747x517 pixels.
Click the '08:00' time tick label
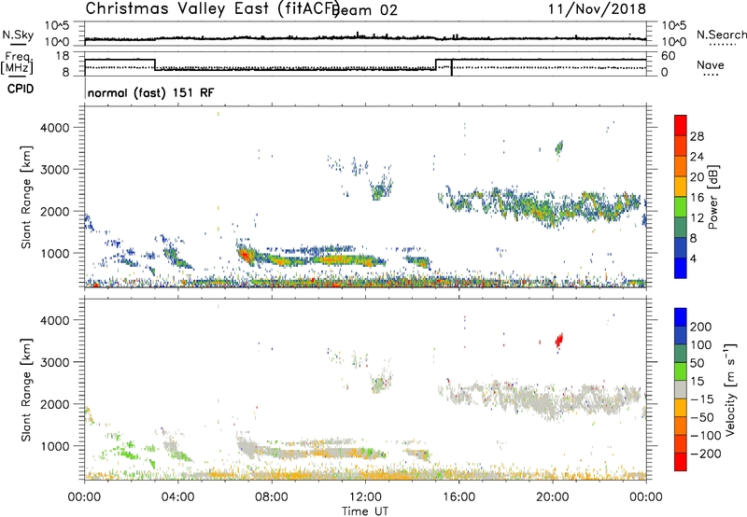pos(272,497)
